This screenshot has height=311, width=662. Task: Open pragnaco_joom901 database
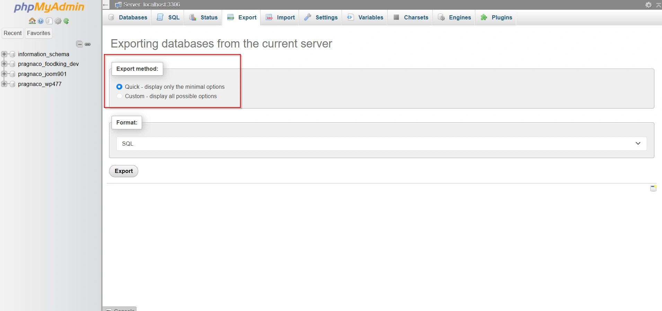pos(42,74)
